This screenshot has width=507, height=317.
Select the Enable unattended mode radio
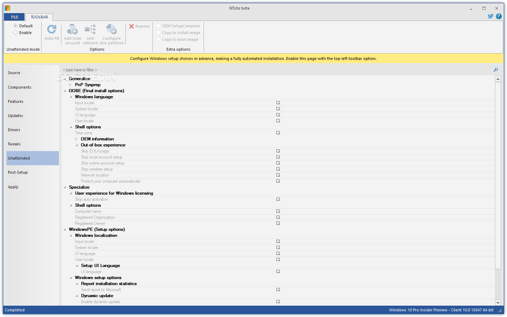click(x=15, y=33)
